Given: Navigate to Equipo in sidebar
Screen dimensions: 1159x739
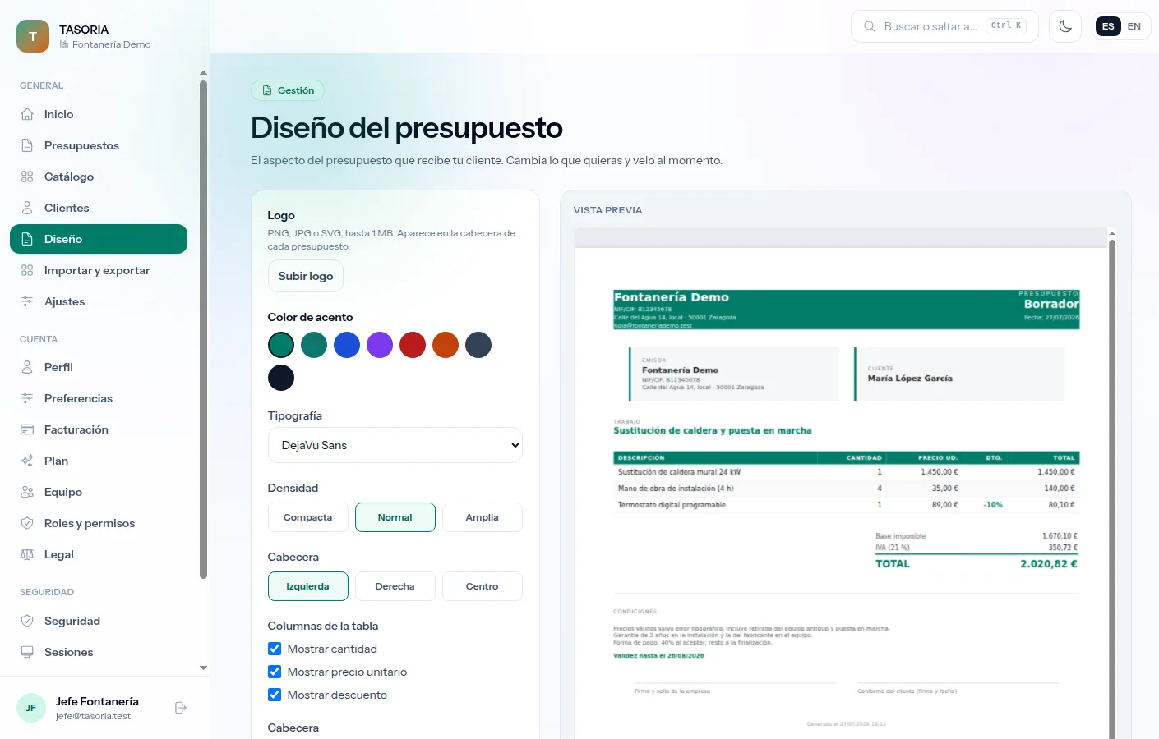Looking at the screenshot, I should pyautogui.click(x=99, y=492).
